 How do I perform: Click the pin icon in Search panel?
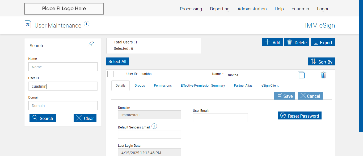pyautogui.click(x=91, y=44)
